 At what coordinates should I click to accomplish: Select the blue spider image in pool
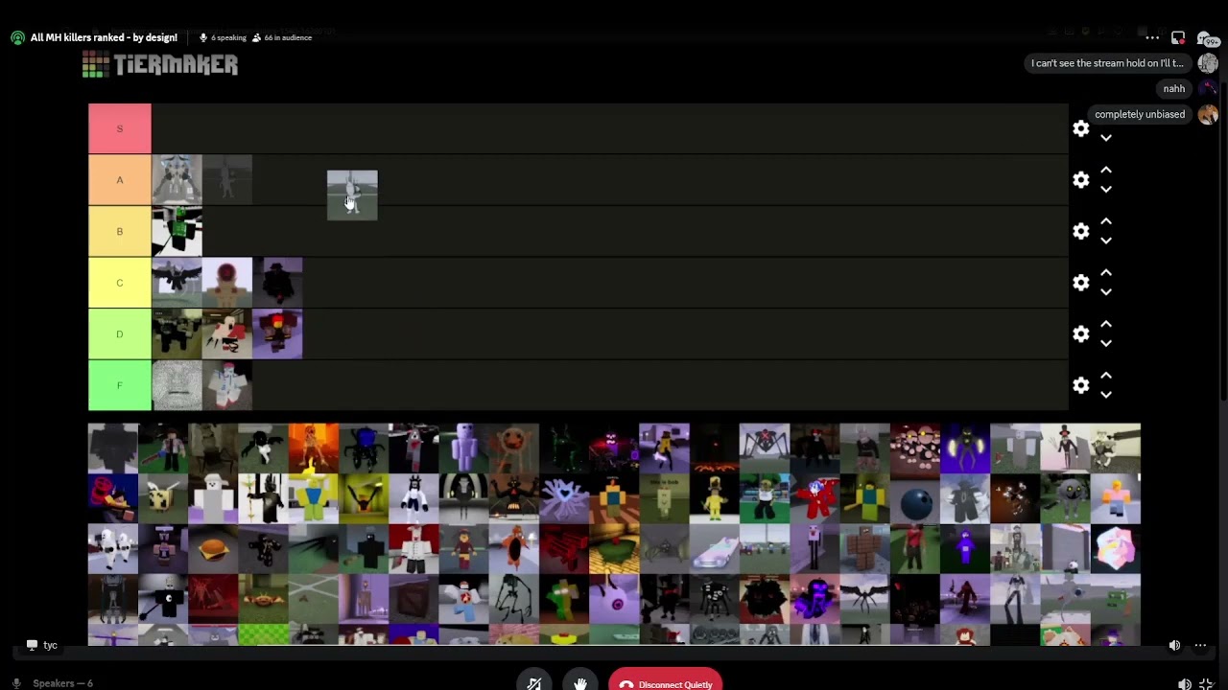click(364, 448)
